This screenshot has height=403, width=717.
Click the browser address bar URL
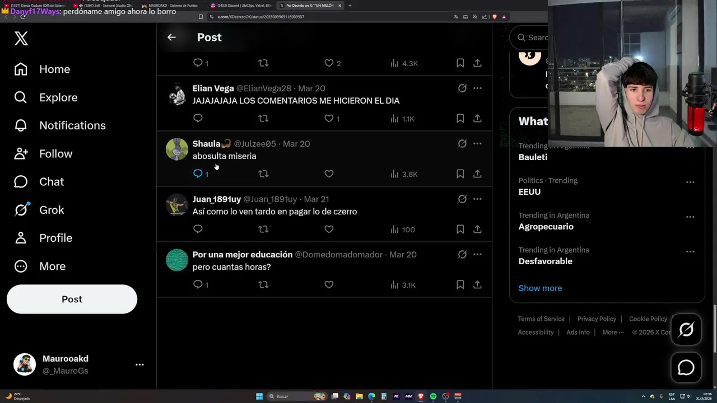(260, 17)
